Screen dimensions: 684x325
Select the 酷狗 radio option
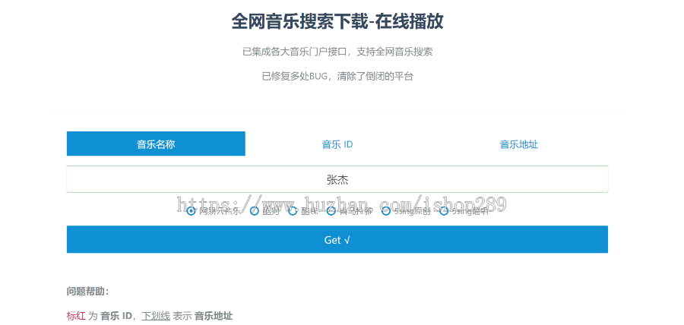(x=255, y=211)
